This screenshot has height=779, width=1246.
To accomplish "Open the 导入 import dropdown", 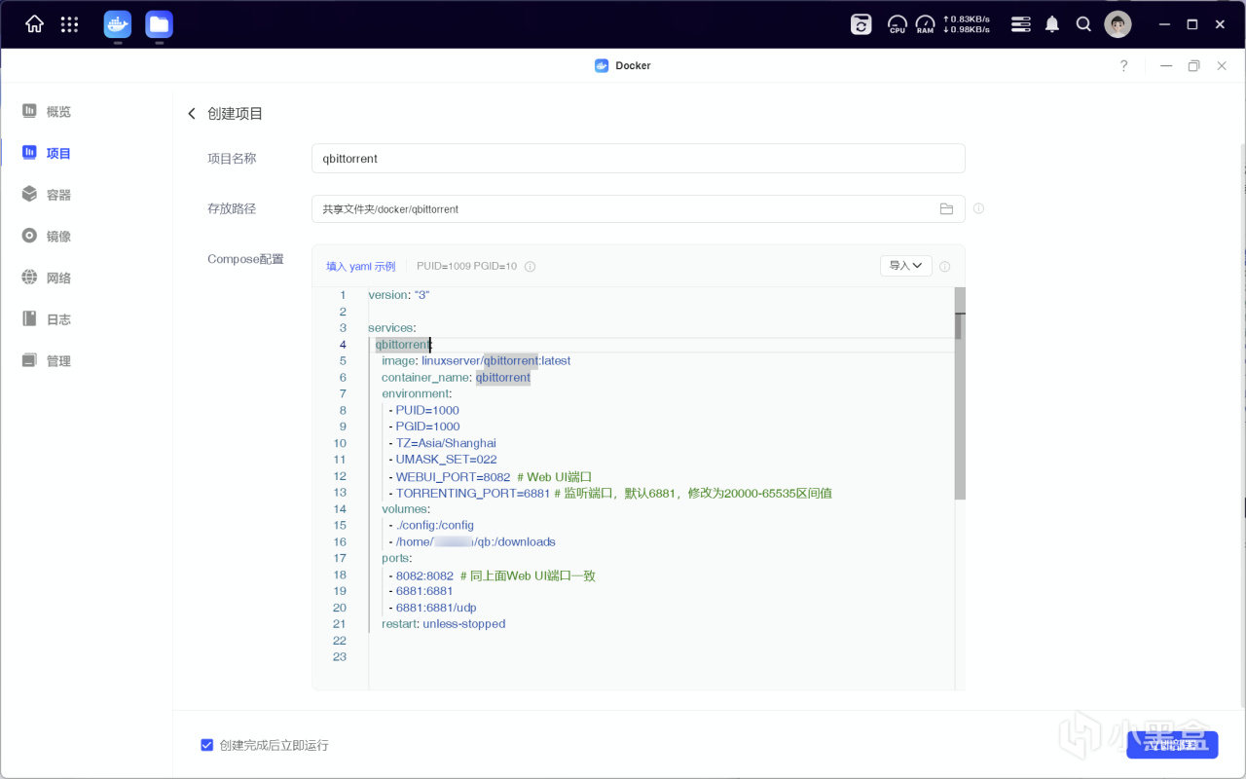I will click(906, 266).
